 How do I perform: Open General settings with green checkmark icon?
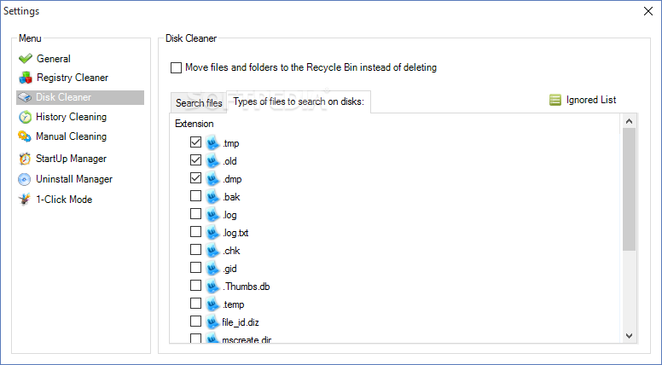[26, 58]
